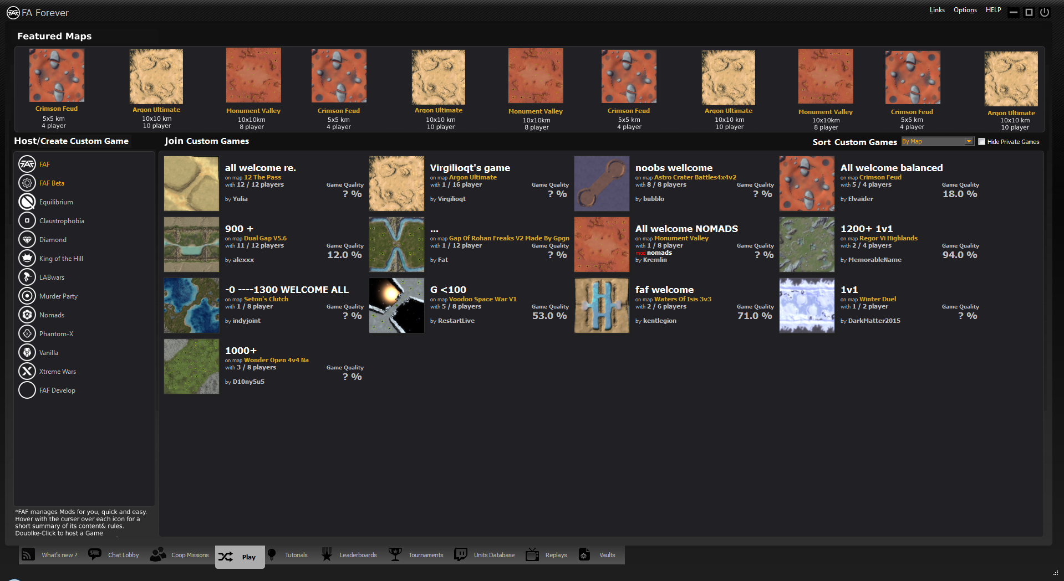Viewport: 1064px width, 581px height.
Task: Open the Links menu
Action: (937, 9)
